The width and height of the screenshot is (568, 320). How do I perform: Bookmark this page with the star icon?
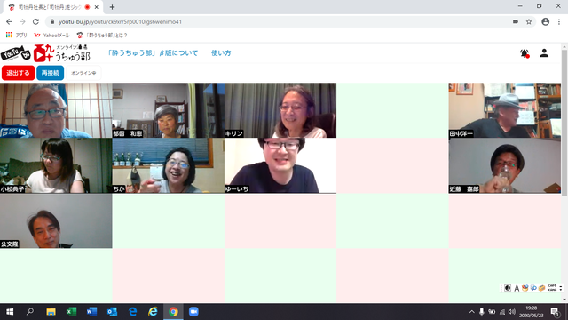pos(529,21)
